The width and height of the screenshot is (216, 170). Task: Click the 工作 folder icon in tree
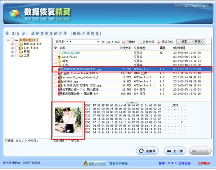21,55
